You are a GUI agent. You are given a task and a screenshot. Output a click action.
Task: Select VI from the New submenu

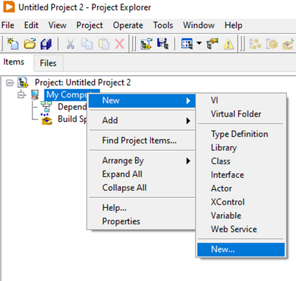click(x=241, y=100)
